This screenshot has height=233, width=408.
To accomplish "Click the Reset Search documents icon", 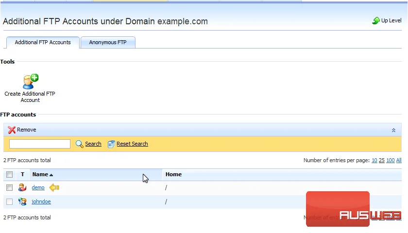I will (111, 144).
